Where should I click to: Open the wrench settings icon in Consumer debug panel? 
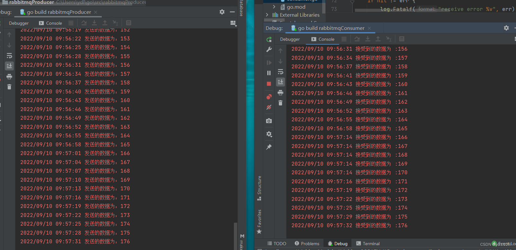coord(269,49)
